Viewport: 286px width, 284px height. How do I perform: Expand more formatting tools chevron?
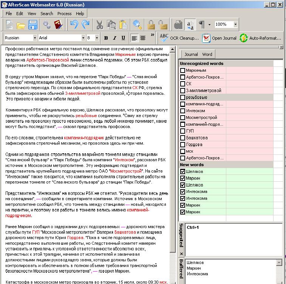[153, 35]
